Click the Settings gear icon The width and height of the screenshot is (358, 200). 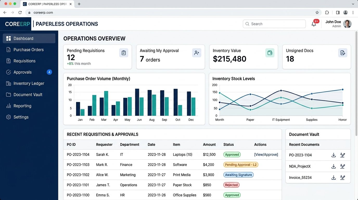tap(9, 117)
